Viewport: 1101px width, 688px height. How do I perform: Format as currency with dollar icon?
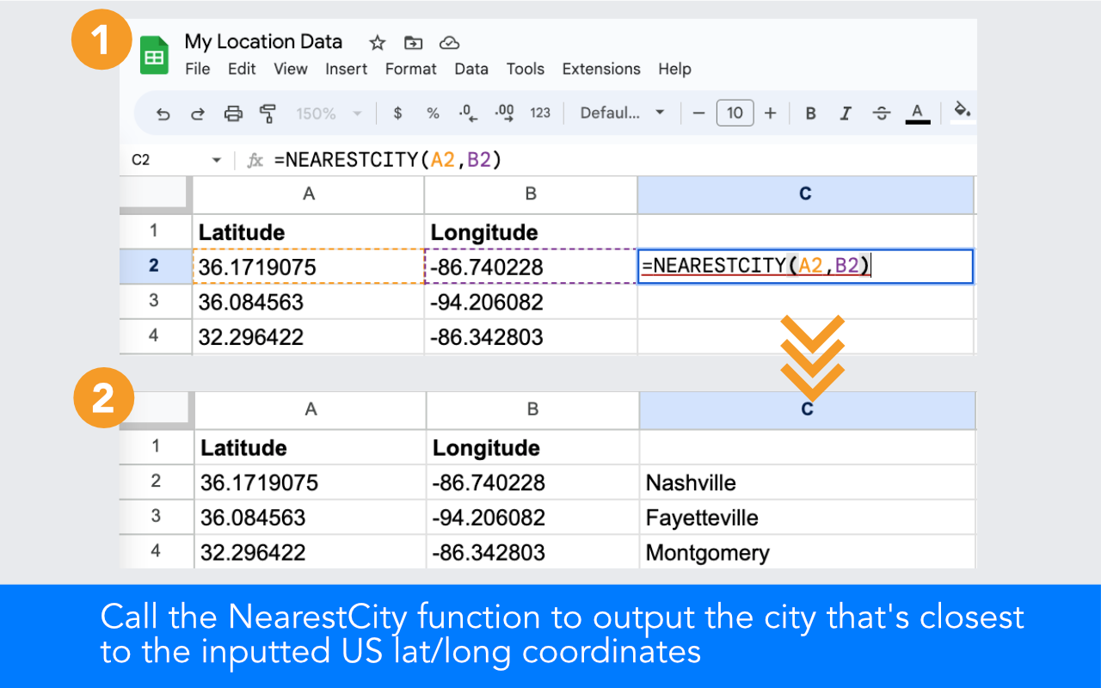[397, 113]
